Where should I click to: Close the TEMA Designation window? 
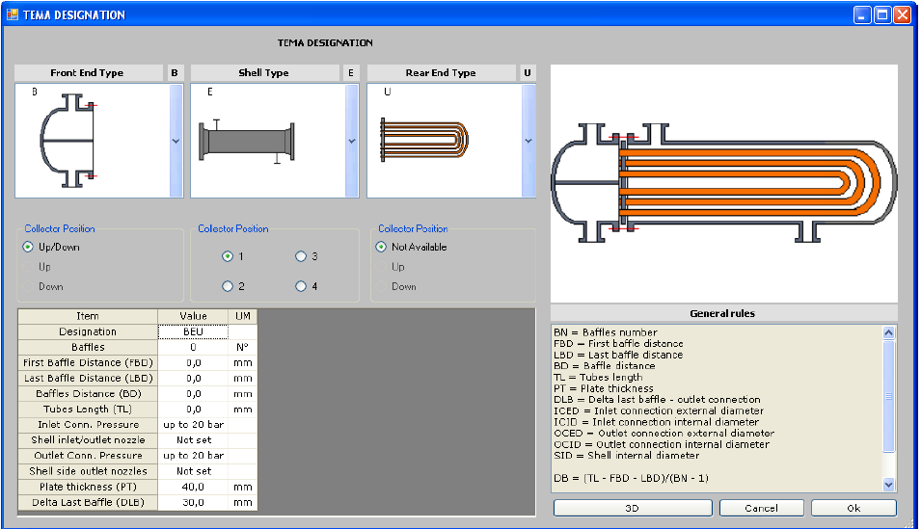(903, 15)
